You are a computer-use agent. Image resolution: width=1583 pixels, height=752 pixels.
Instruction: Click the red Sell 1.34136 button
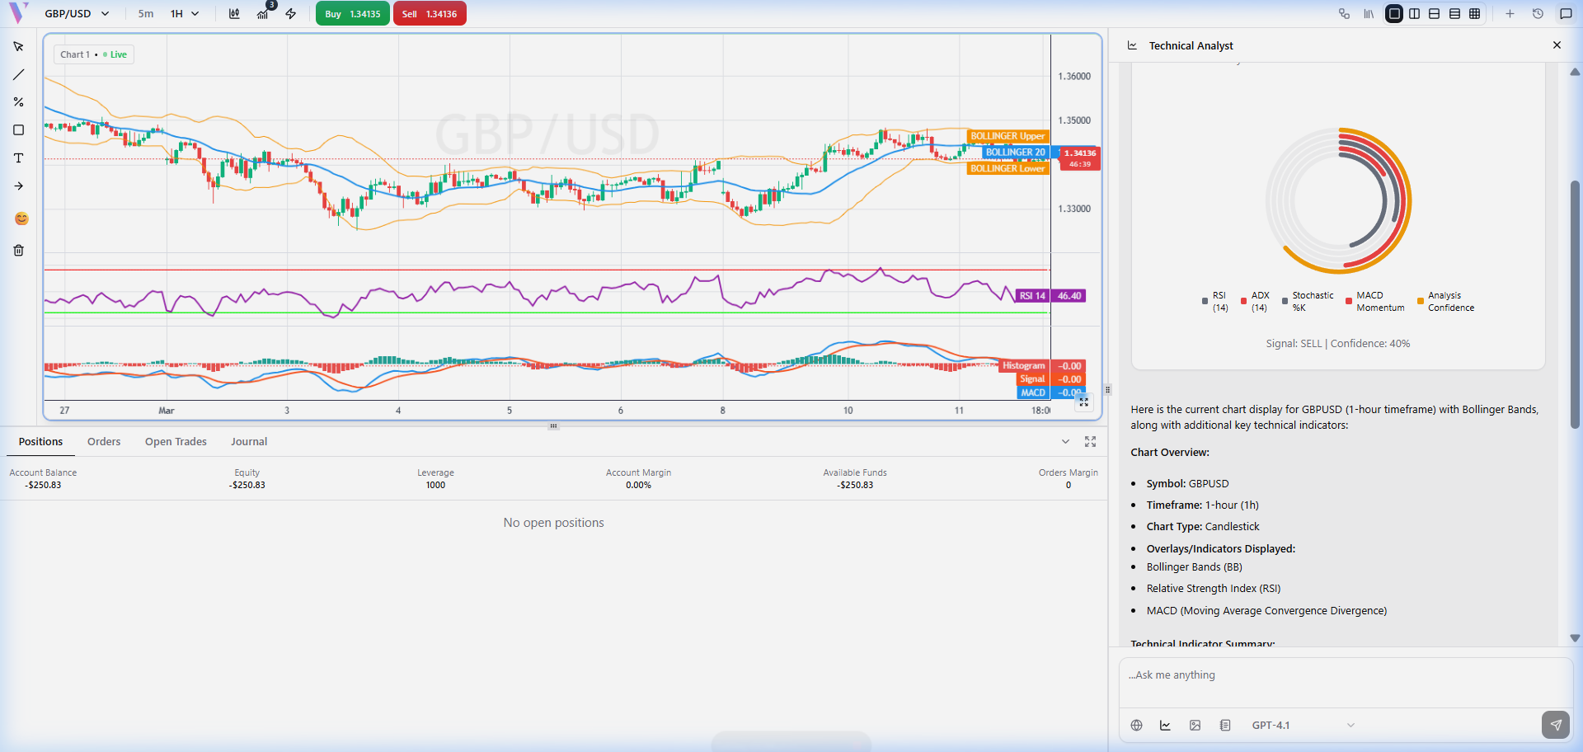pyautogui.click(x=430, y=14)
